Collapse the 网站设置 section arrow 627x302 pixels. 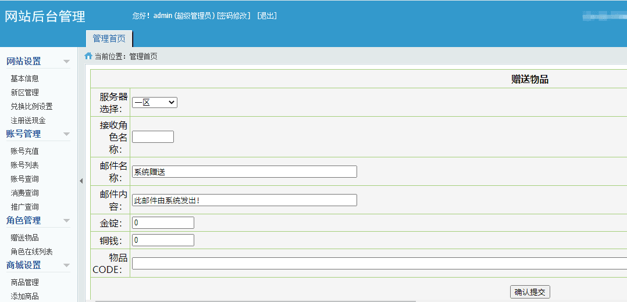click(66, 62)
